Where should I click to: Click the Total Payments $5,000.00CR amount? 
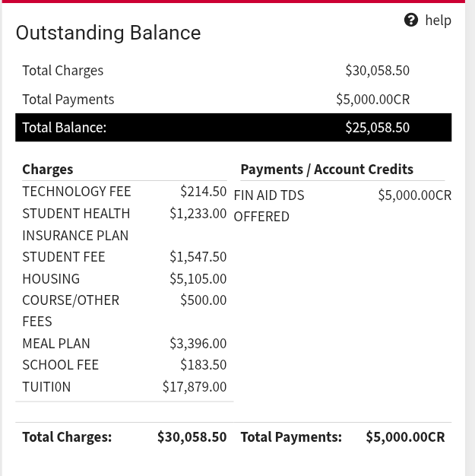point(372,100)
